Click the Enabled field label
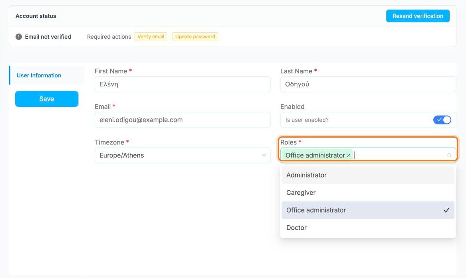466x278 pixels. 292,106
